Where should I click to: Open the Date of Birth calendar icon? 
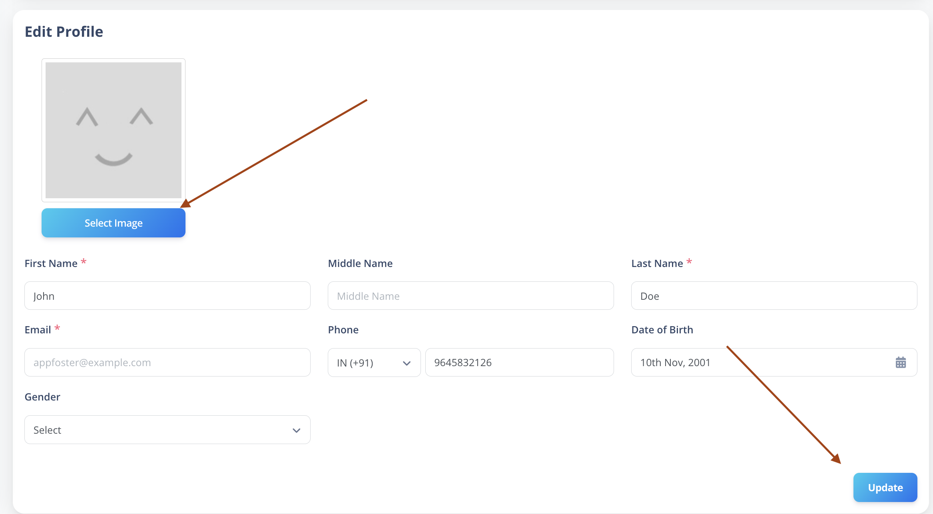(901, 363)
